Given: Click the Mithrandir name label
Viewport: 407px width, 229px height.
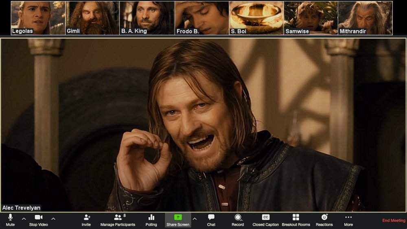Looking at the screenshot, I should 353,31.
